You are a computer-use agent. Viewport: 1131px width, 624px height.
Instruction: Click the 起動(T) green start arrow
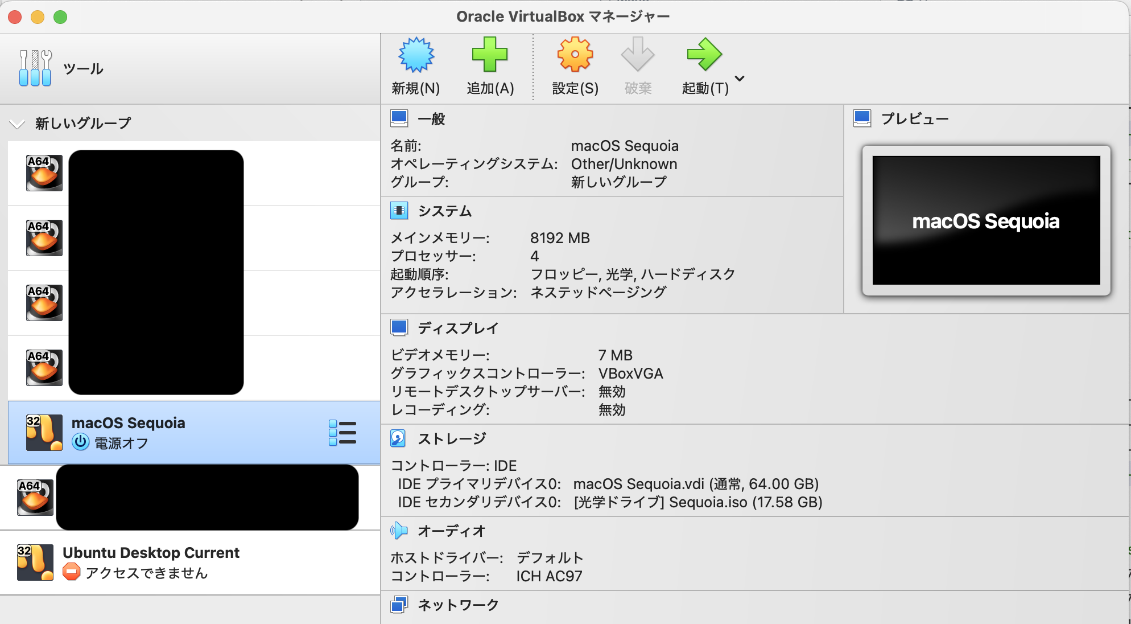coord(704,55)
